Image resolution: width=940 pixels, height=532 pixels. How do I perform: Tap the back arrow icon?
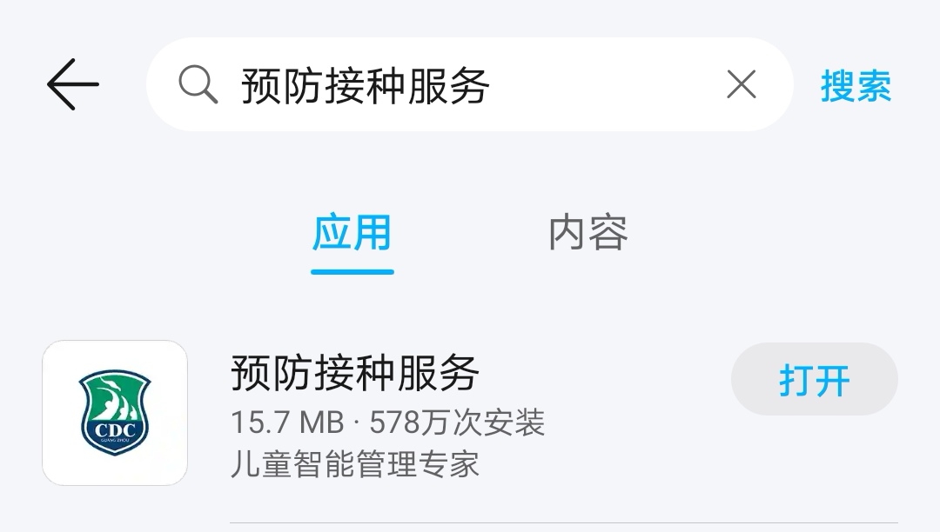coord(72,84)
